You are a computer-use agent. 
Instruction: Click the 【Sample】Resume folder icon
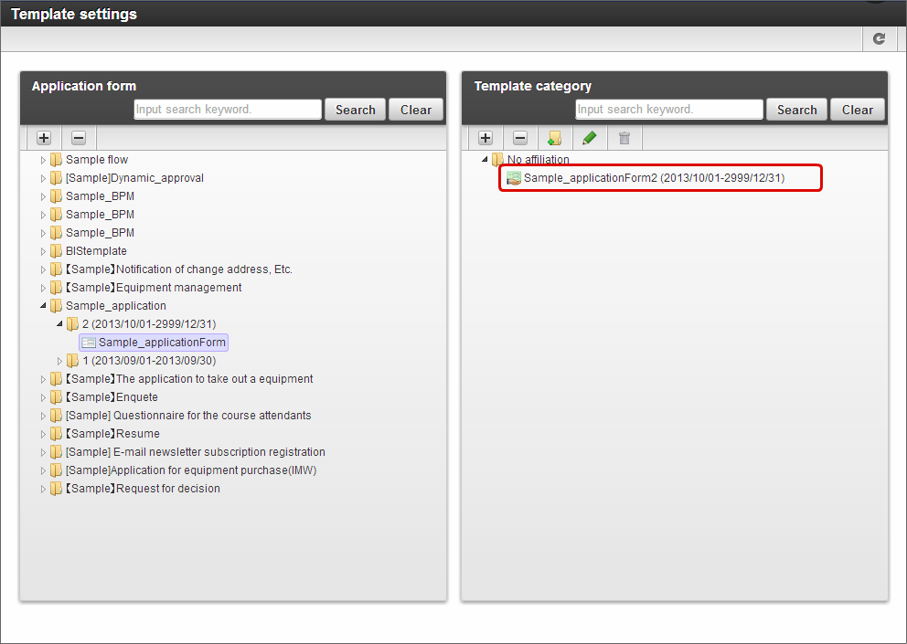tap(56, 434)
